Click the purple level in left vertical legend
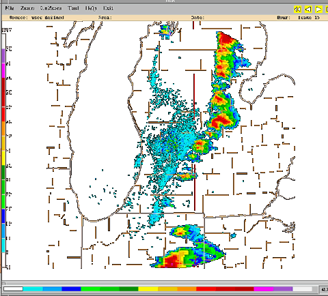This screenshot has height=296, width=328. (x=3, y=56)
